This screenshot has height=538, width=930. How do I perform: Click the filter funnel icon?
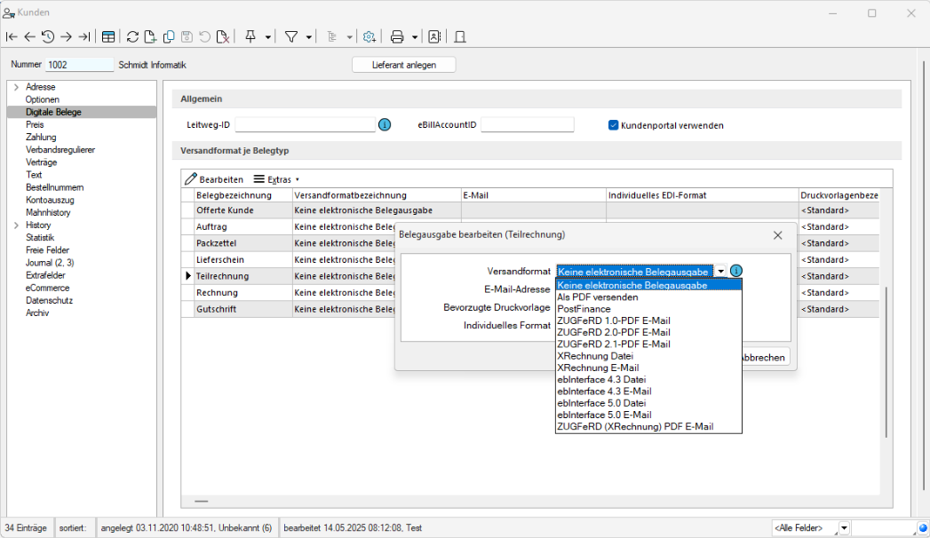point(290,36)
